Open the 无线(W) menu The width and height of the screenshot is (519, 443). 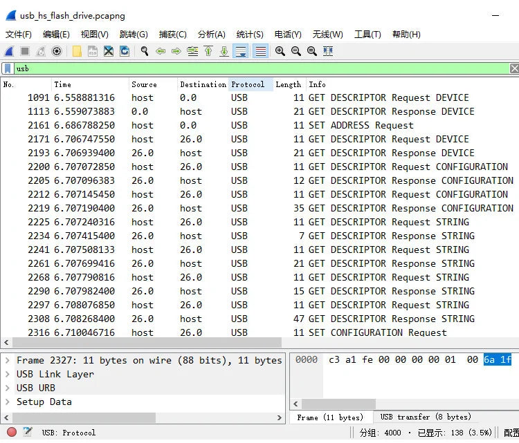(328, 35)
